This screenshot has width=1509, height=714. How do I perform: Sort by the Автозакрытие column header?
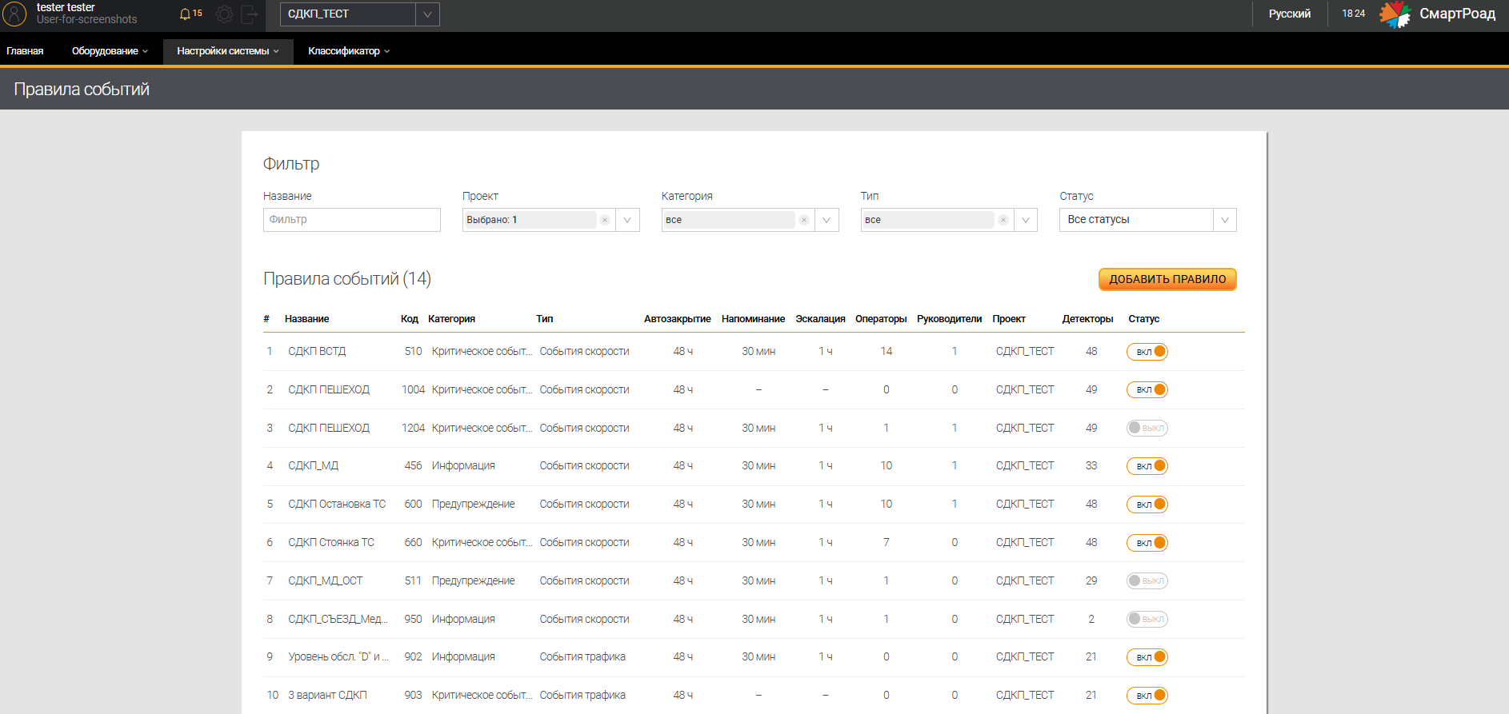[x=678, y=319]
